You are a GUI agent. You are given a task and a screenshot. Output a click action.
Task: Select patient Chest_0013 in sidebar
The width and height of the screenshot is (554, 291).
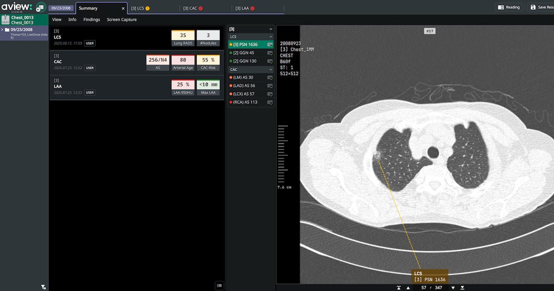coord(24,20)
